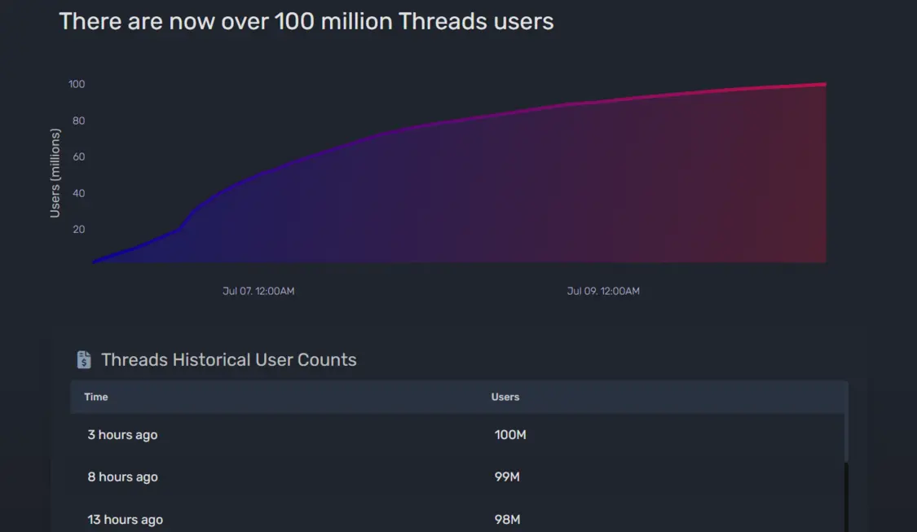Sort by the Users column header
Viewport: 917px width, 532px height.
pos(505,397)
